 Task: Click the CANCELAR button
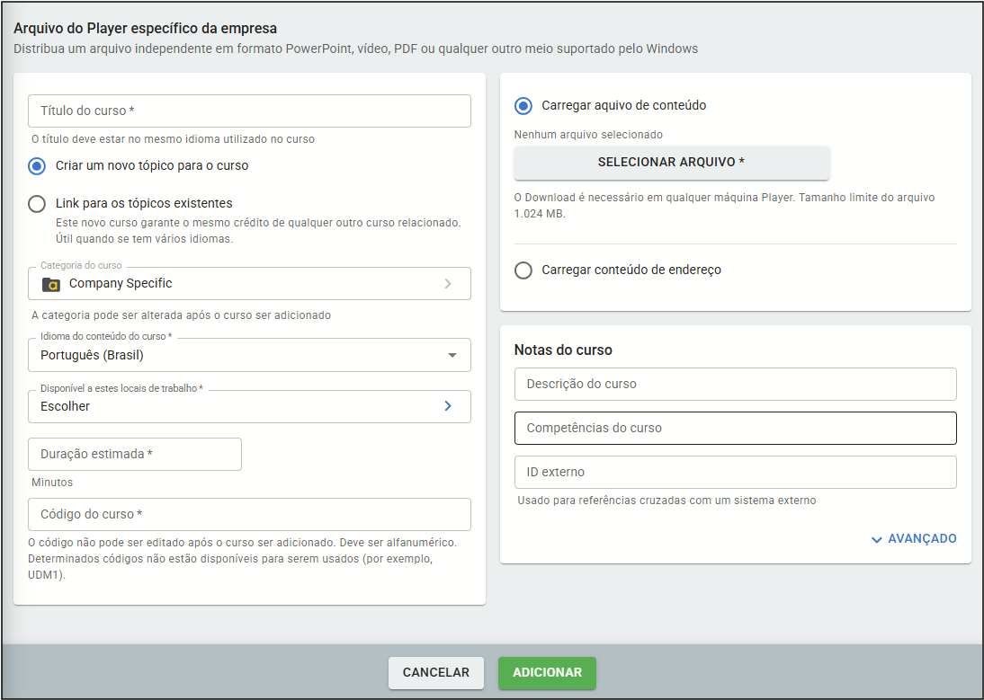pyautogui.click(x=435, y=673)
